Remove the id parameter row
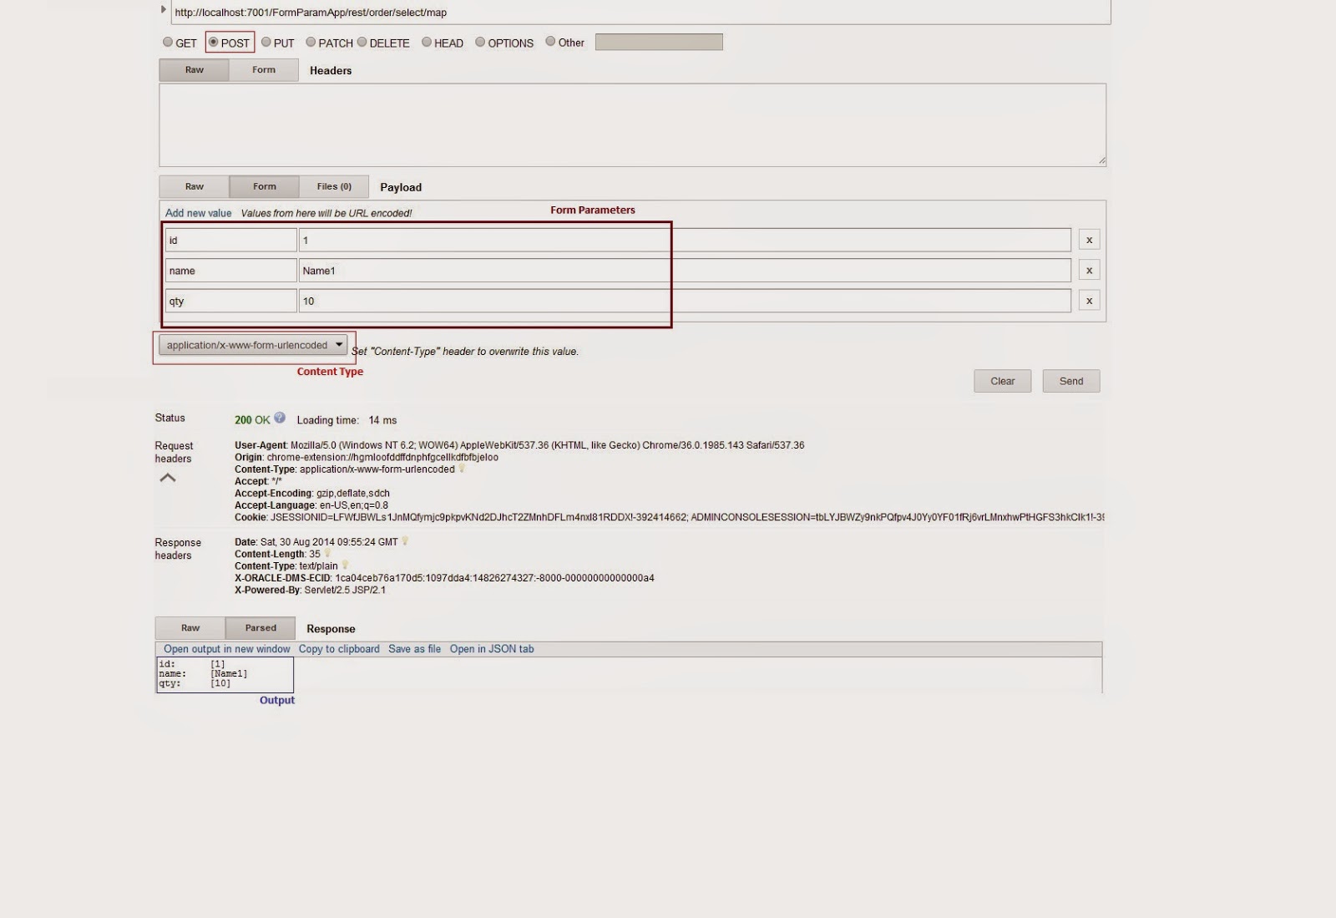Image resolution: width=1336 pixels, height=918 pixels. [x=1089, y=240]
